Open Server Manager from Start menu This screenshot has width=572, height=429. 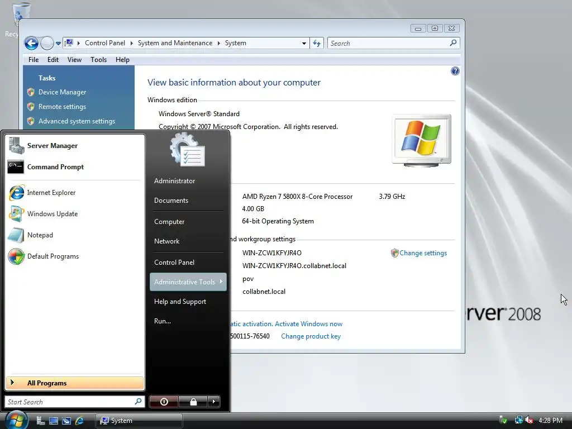pos(75,146)
